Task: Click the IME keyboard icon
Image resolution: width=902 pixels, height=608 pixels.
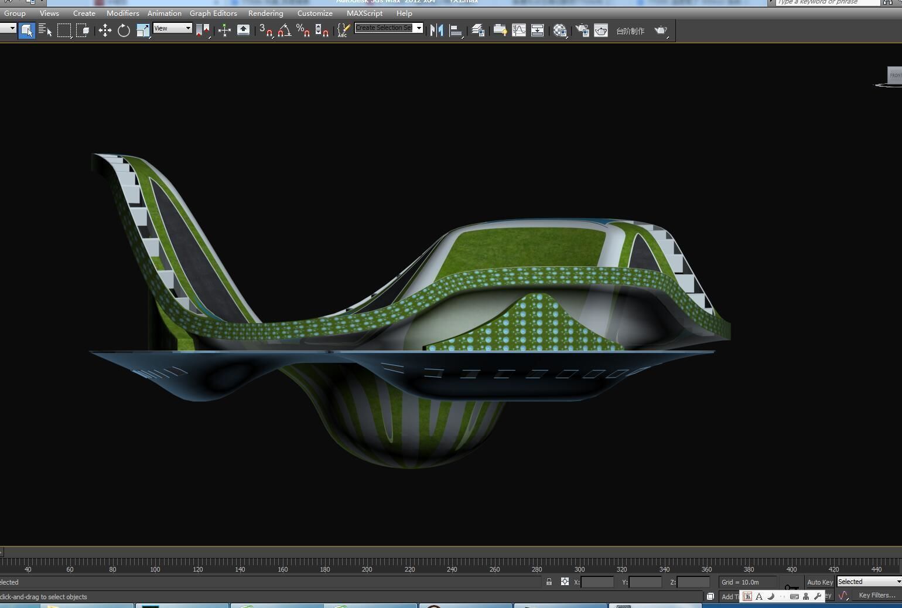Action: tap(794, 596)
